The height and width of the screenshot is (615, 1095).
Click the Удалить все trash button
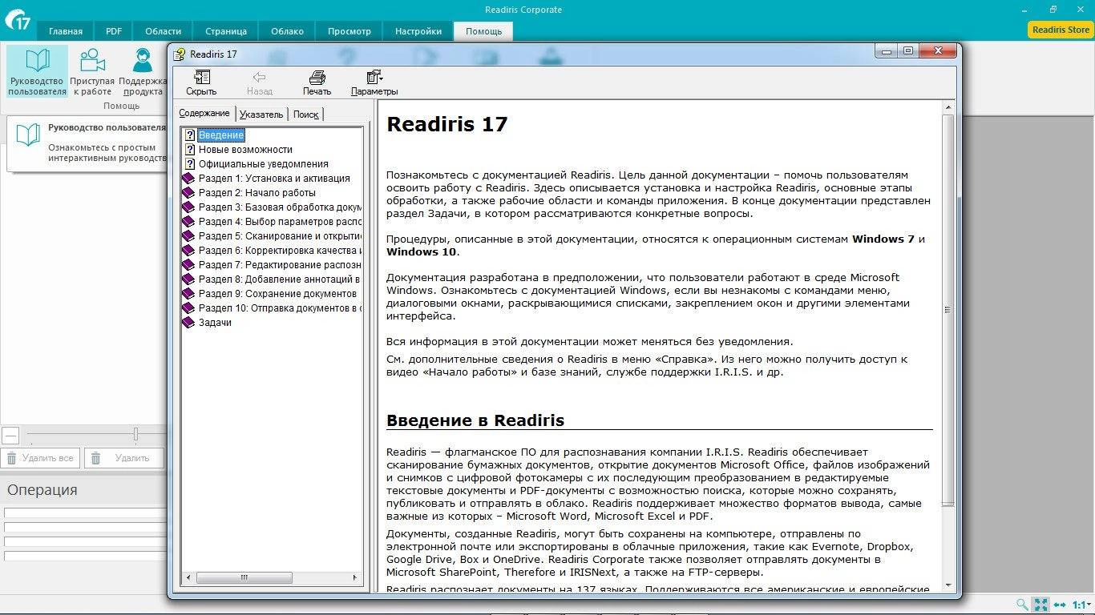click(41, 458)
